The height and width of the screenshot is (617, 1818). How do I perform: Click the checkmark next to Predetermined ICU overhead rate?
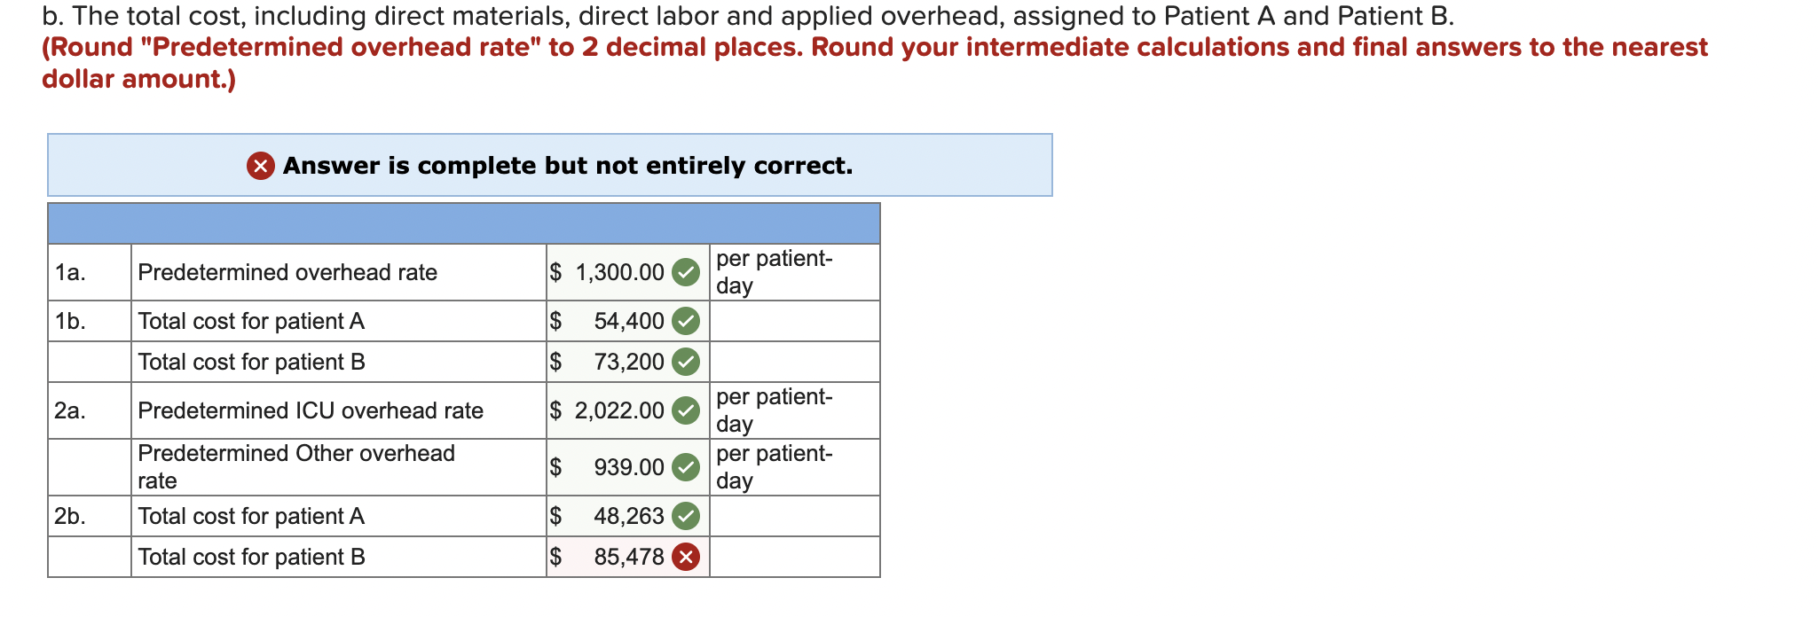[x=687, y=410]
